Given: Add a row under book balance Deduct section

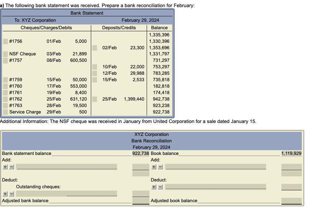Looking at the screenshot, I should tap(154, 187).
